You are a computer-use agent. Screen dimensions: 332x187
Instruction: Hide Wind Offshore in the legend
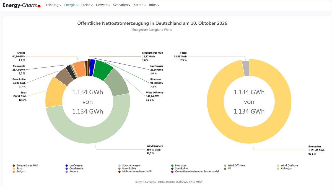tap(235, 165)
